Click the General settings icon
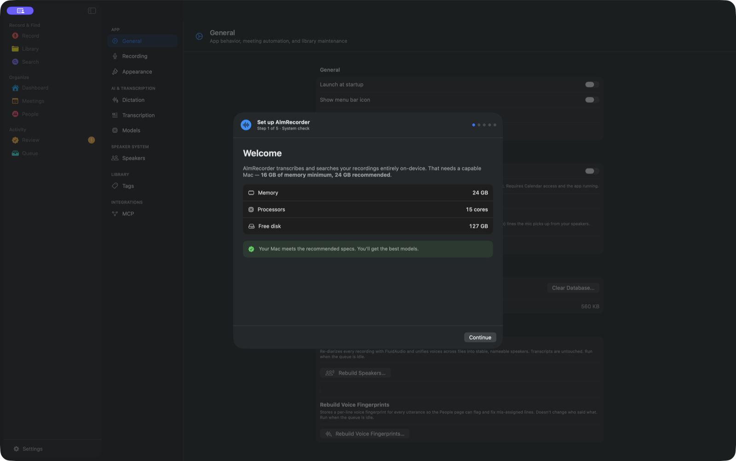 [115, 41]
